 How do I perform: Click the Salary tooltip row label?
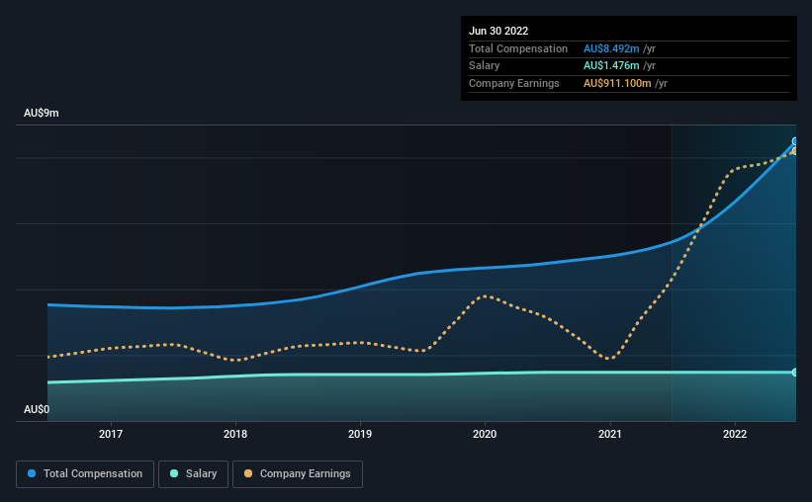pos(485,66)
